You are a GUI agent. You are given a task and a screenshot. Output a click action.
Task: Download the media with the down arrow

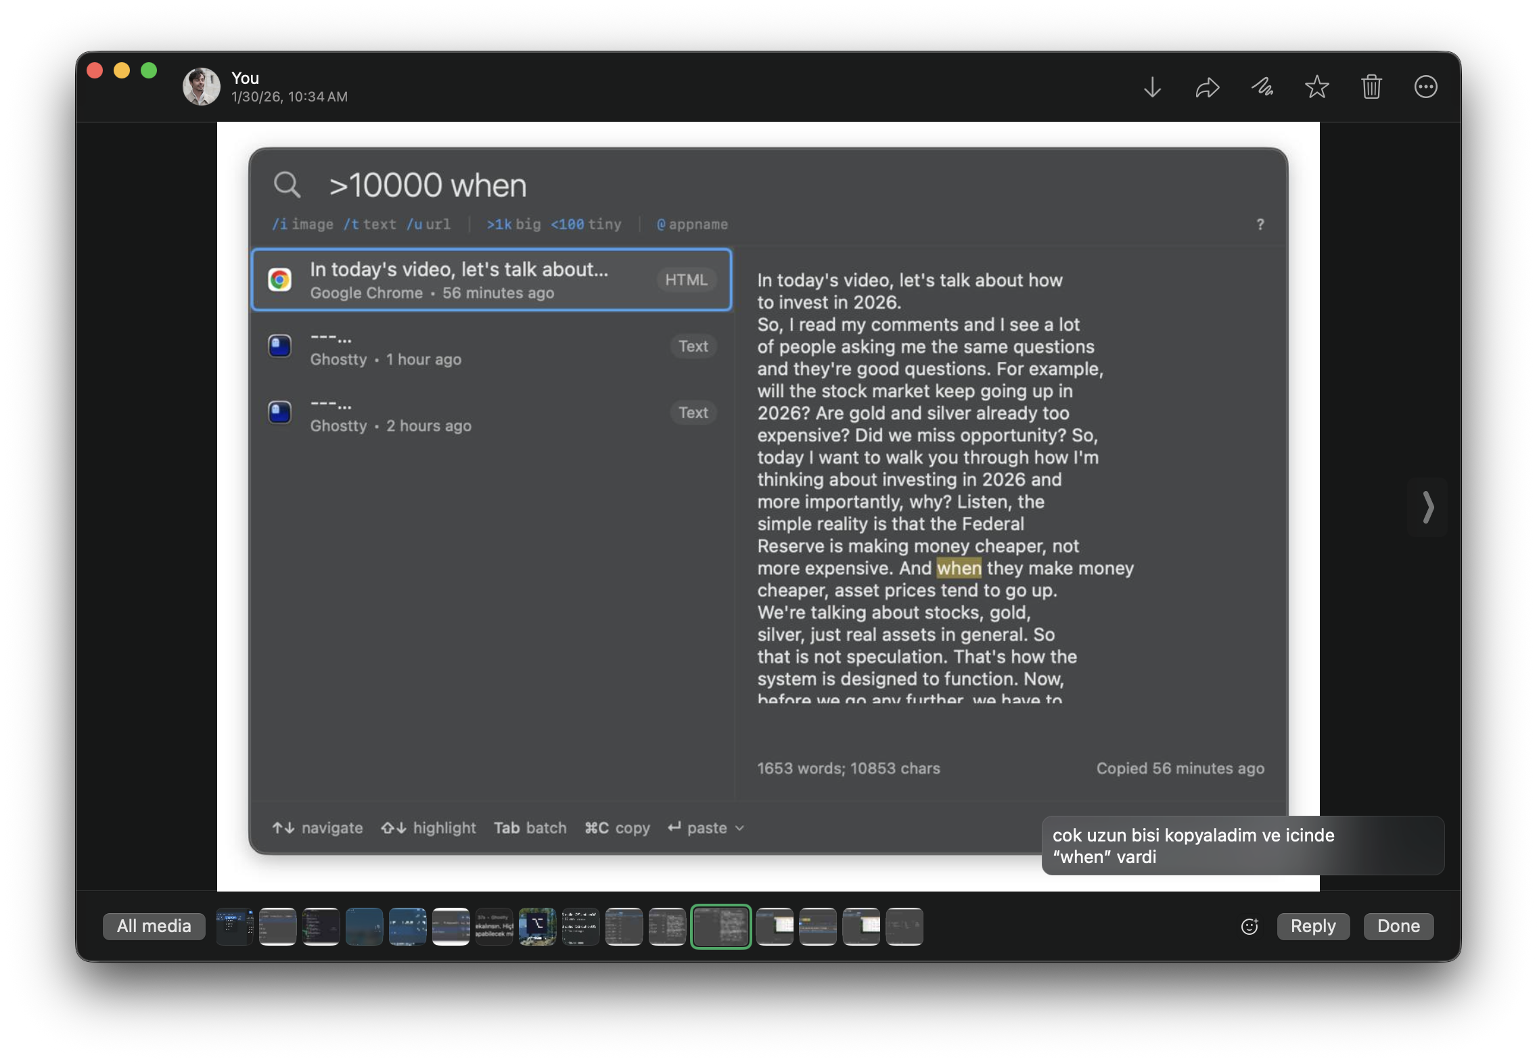pyautogui.click(x=1152, y=87)
